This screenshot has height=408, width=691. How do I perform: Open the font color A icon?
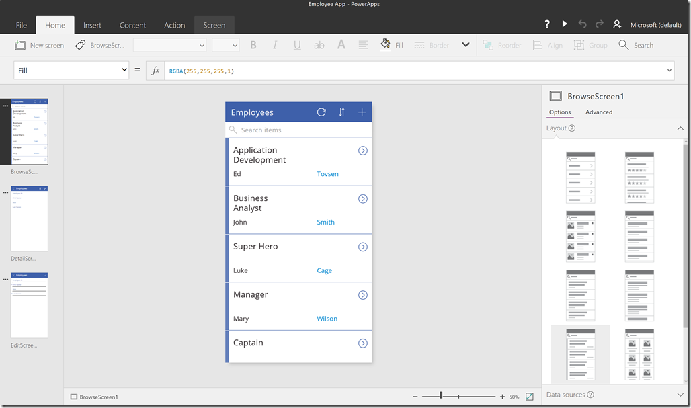[x=341, y=44]
